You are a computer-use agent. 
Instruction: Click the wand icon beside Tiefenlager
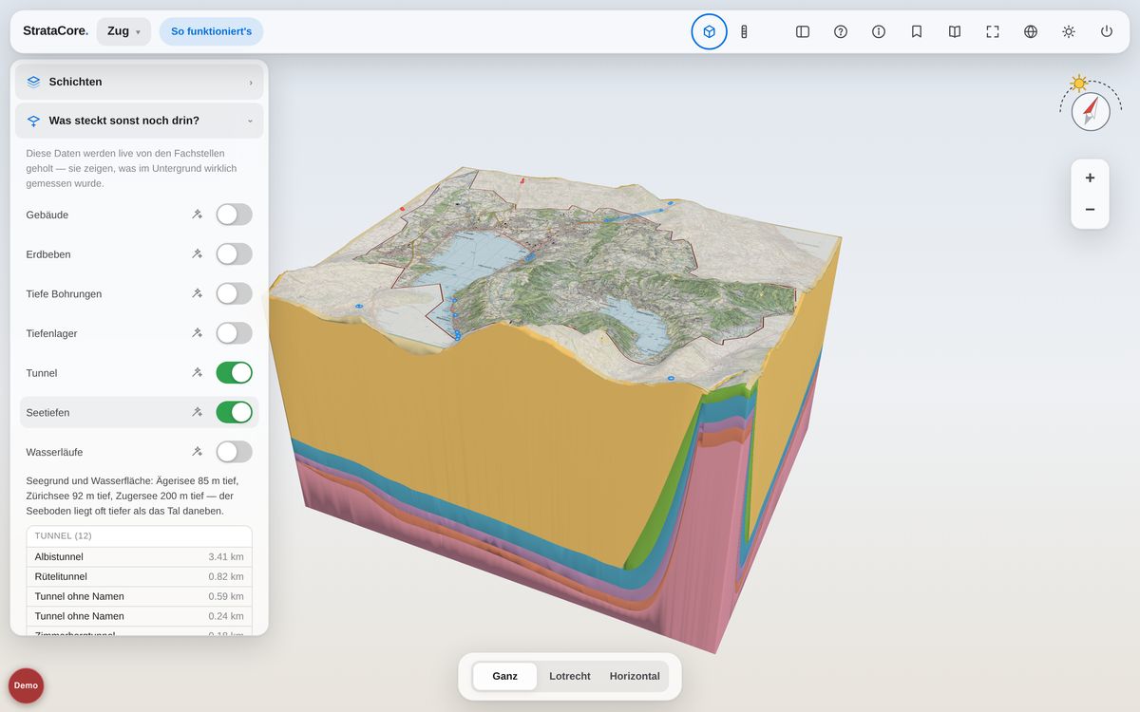[x=197, y=333]
